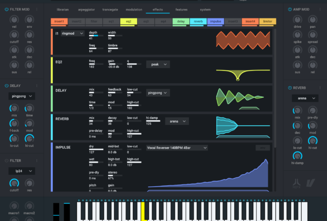
Task: Open the Vocal Reverser impulse dropdown
Action: (177, 148)
